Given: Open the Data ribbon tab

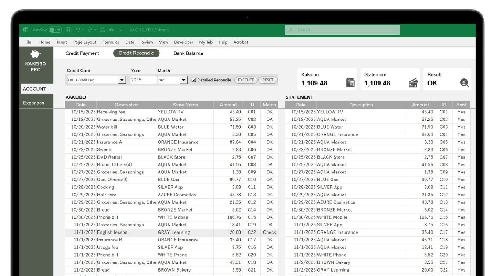Looking at the screenshot, I should 130,42.
